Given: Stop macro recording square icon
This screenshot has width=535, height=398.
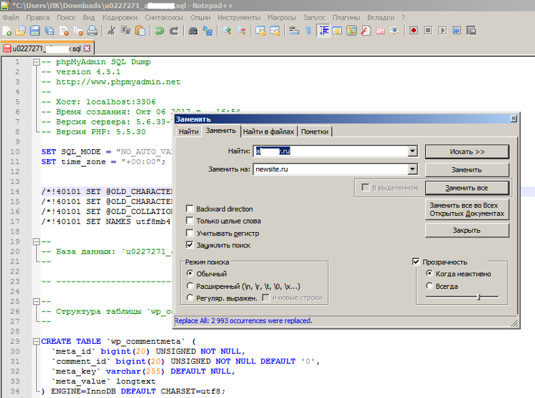Looking at the screenshot, I should 428,31.
